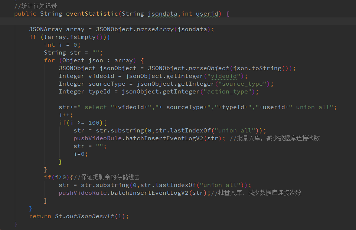Click the number 100 in the if condition

point(94,123)
